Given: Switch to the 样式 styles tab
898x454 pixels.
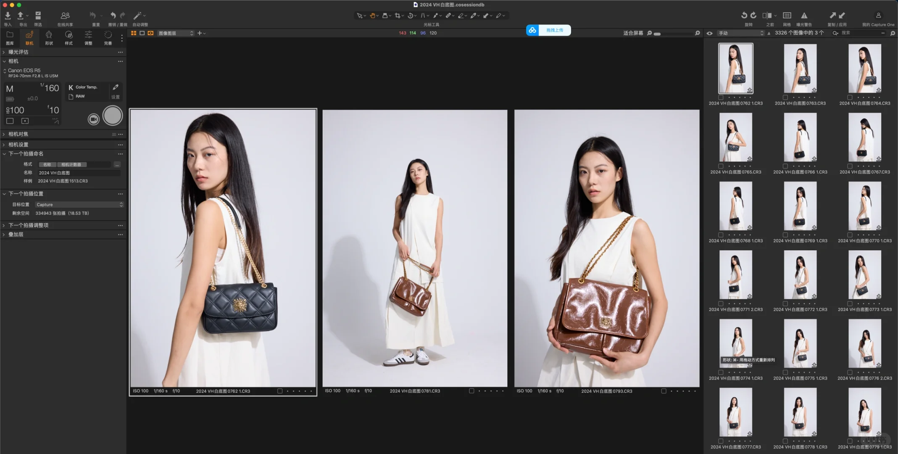Looking at the screenshot, I should [x=68, y=37].
